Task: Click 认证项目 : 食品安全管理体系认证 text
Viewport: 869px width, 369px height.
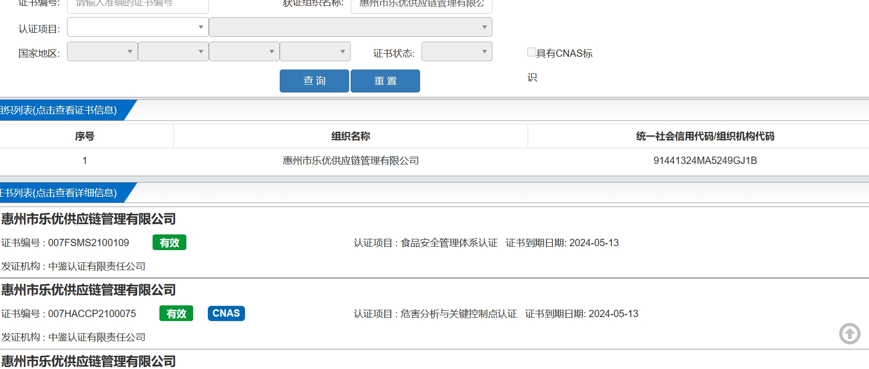Action: tap(425, 243)
